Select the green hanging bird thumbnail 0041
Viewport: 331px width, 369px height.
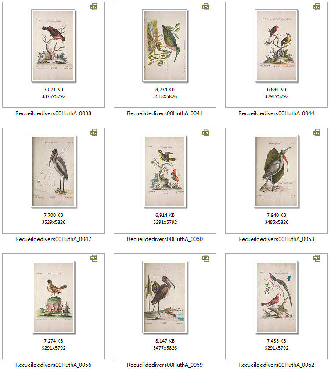(x=165, y=46)
